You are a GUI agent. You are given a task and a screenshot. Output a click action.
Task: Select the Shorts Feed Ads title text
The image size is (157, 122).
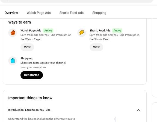[x=100, y=31]
